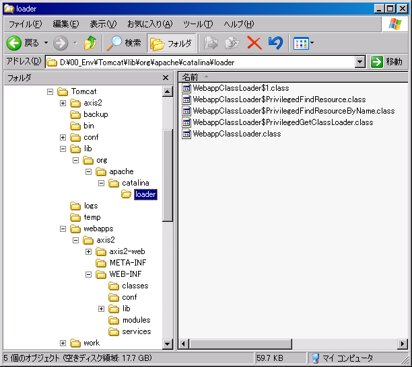This screenshot has height=367, width=412.
Task: Open the お気に入り(A) menu
Action: tap(149, 24)
